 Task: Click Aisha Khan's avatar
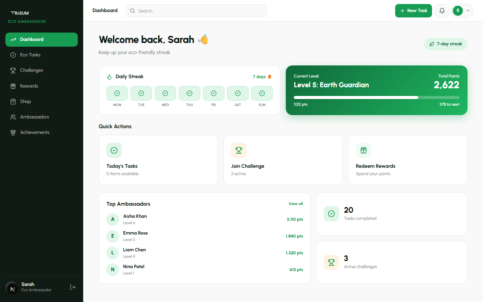point(113,219)
